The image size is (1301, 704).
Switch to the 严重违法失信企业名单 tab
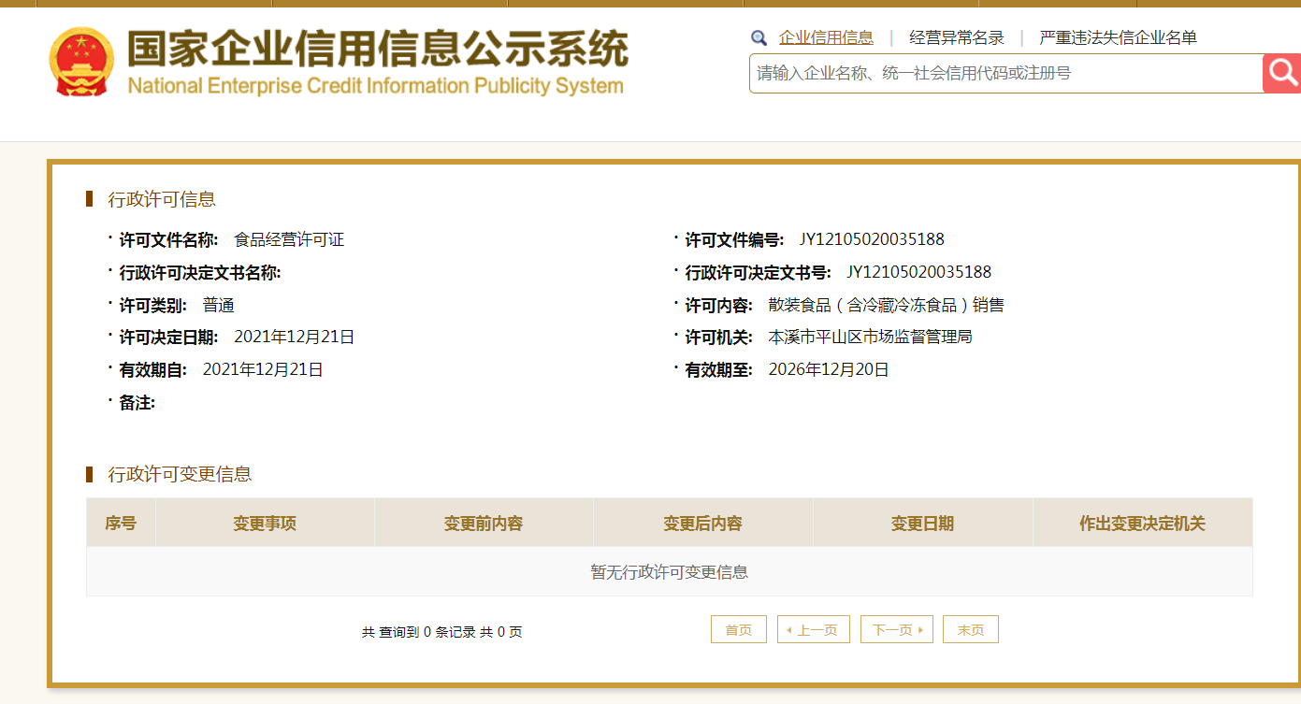click(x=1118, y=38)
